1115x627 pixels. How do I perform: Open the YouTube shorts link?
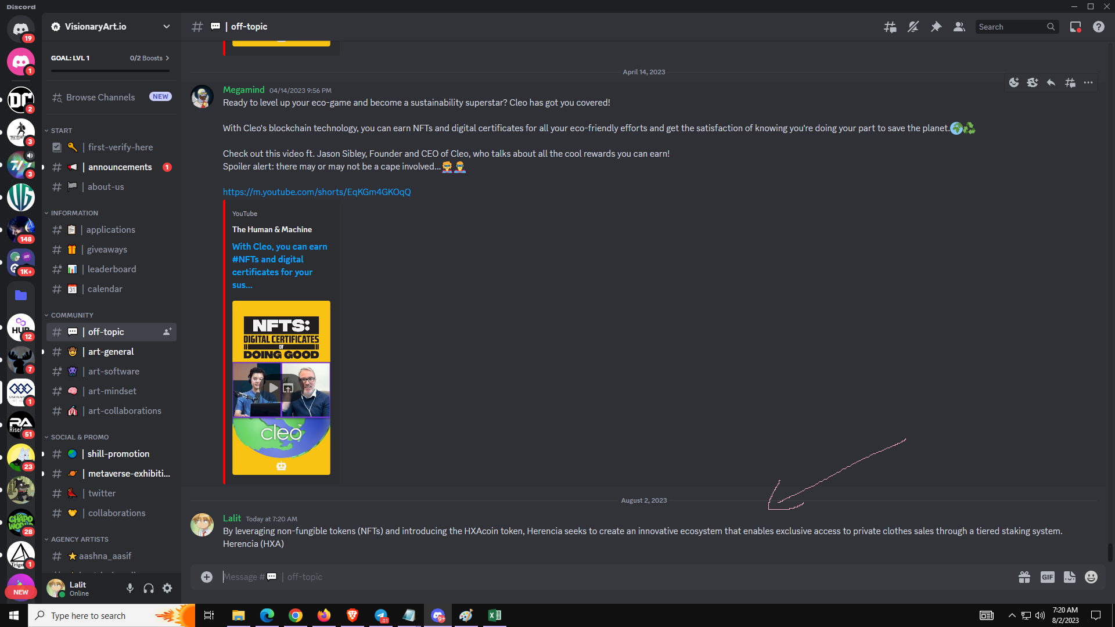click(x=316, y=192)
